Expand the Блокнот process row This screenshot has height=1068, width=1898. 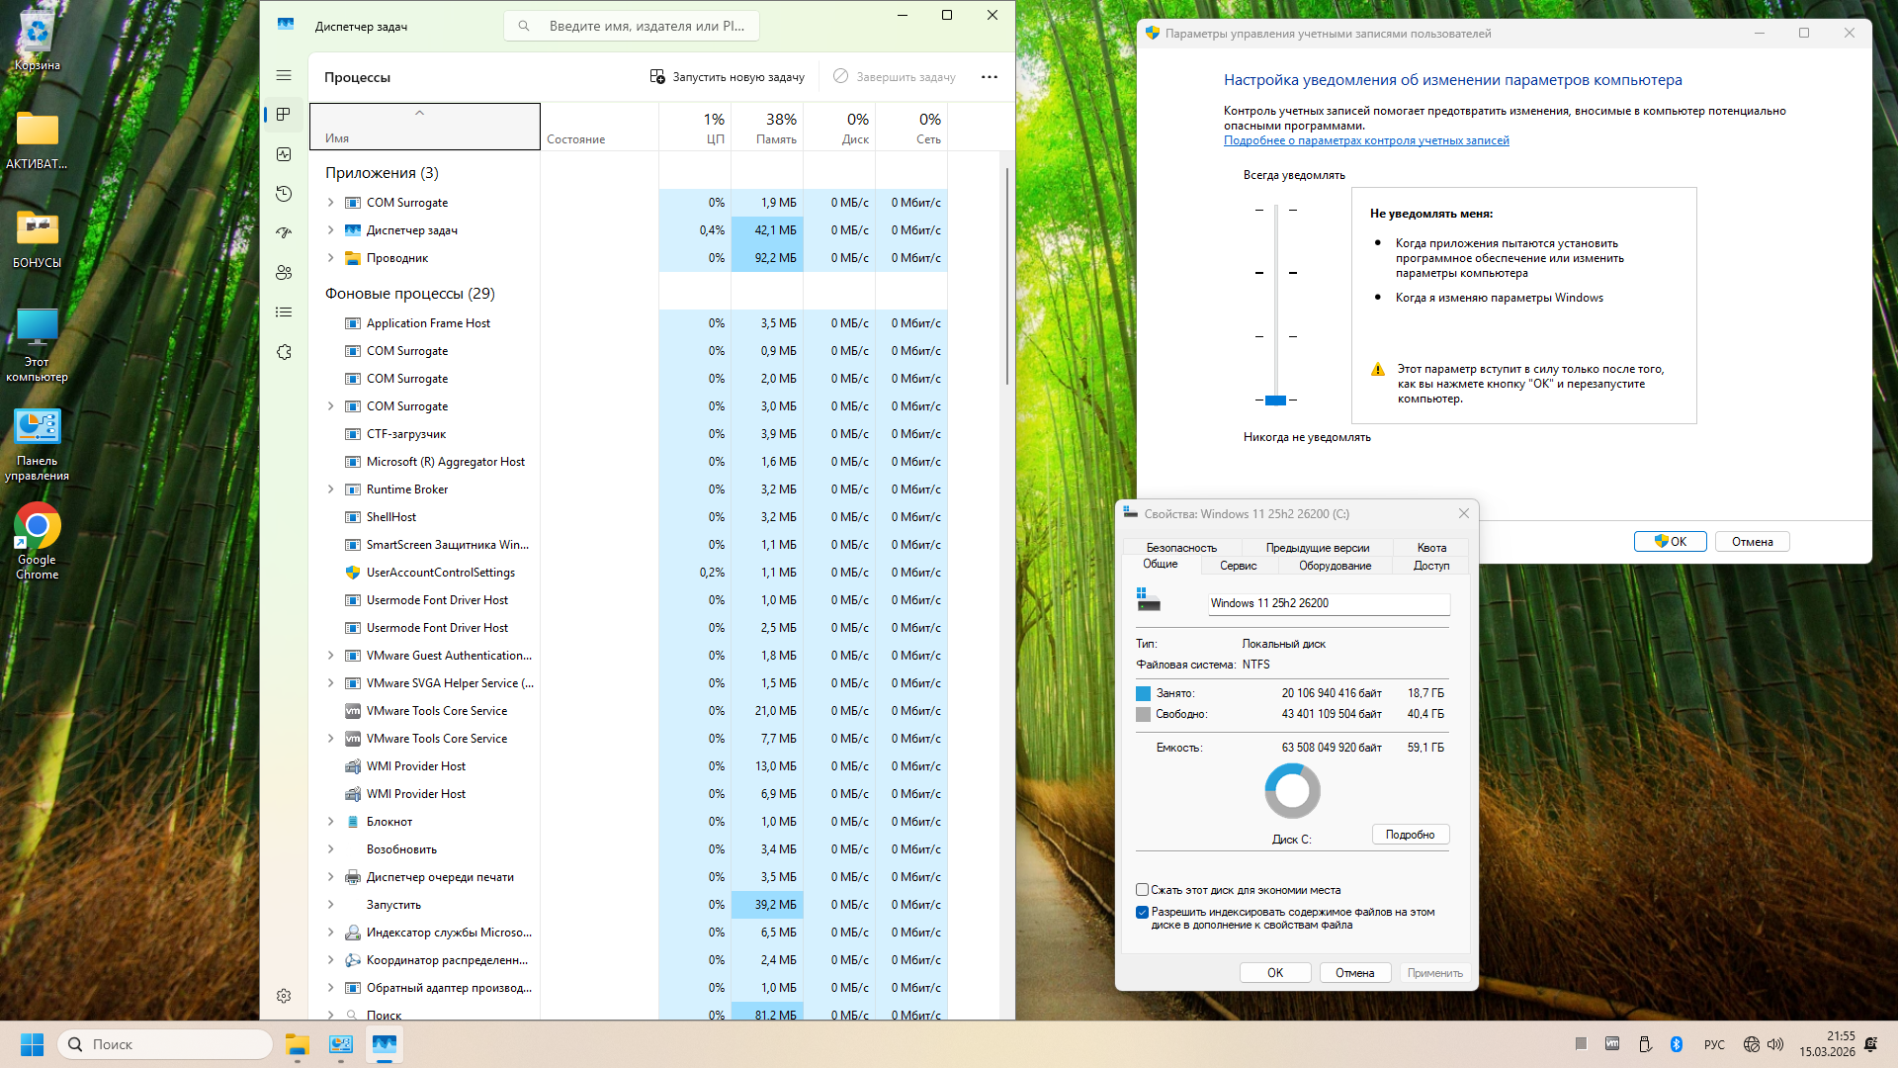coord(330,822)
